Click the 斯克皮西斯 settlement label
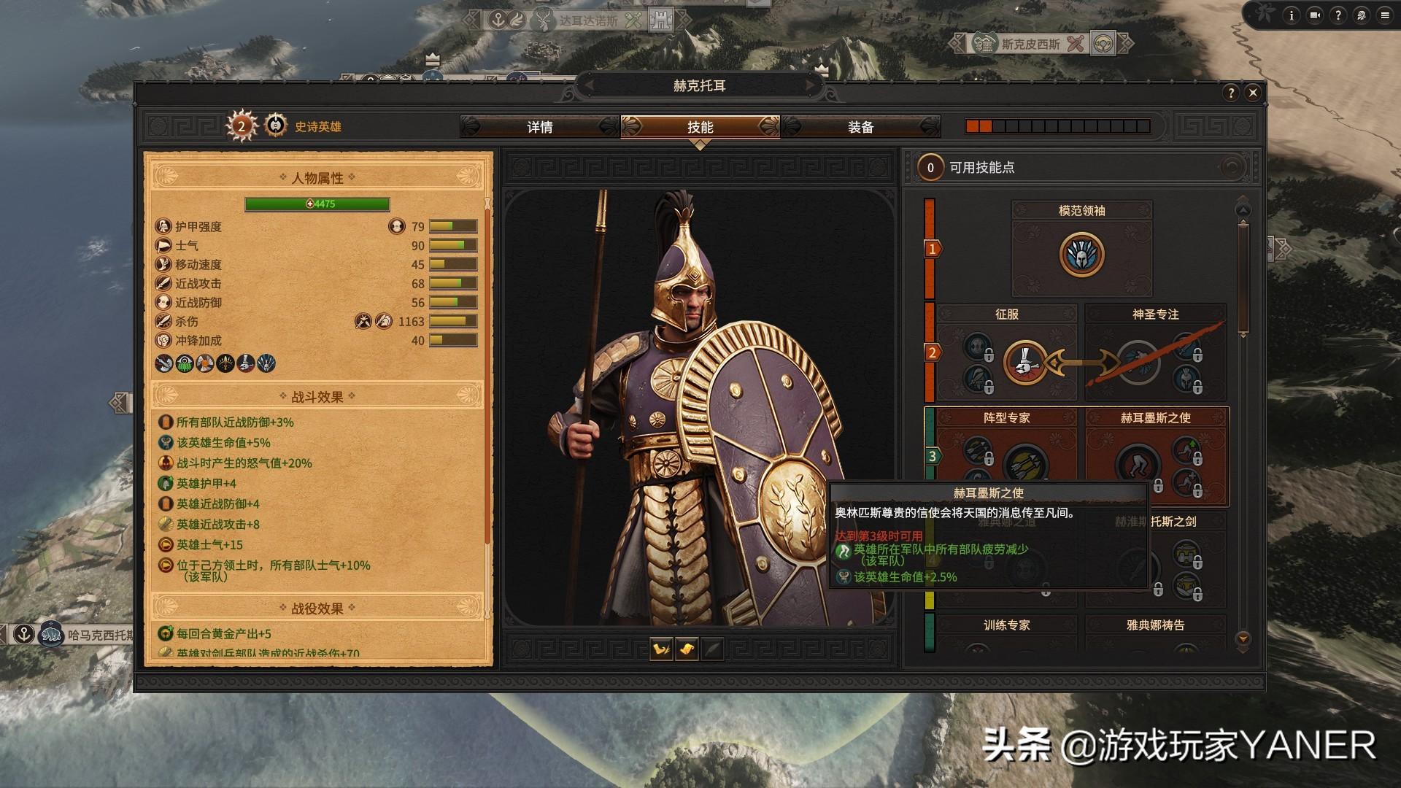Viewport: 1401px width, 788px height. [1030, 44]
